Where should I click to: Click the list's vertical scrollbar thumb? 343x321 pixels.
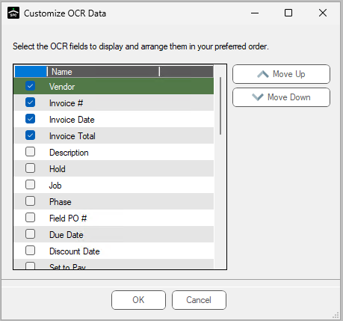point(220,106)
